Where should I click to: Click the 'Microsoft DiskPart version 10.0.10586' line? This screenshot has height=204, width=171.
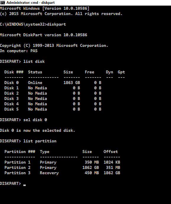point(43,35)
